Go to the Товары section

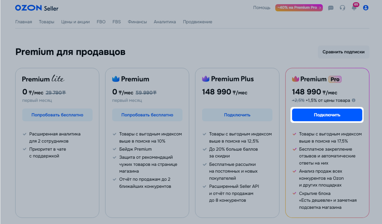point(47,22)
